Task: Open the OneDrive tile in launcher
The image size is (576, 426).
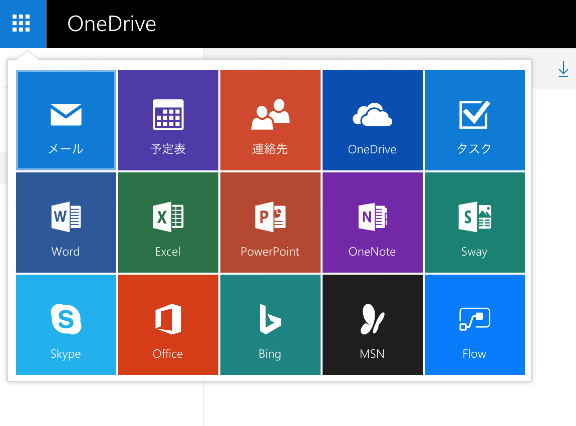Action: click(x=373, y=120)
